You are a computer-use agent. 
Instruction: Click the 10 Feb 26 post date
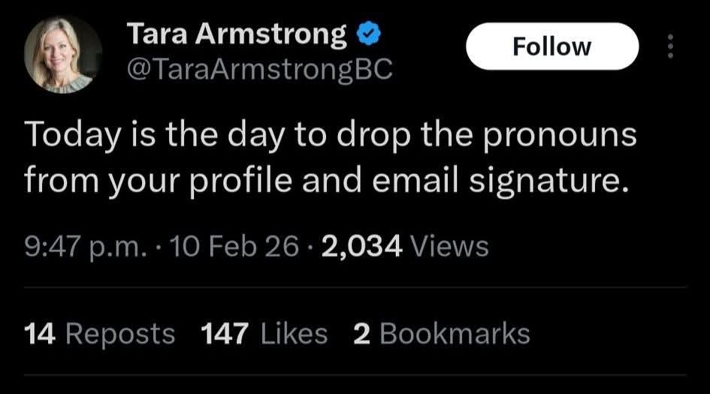coord(234,246)
